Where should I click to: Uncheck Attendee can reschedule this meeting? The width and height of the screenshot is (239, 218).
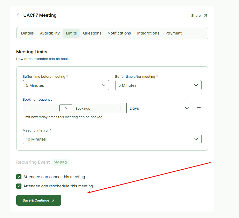[x=19, y=186]
